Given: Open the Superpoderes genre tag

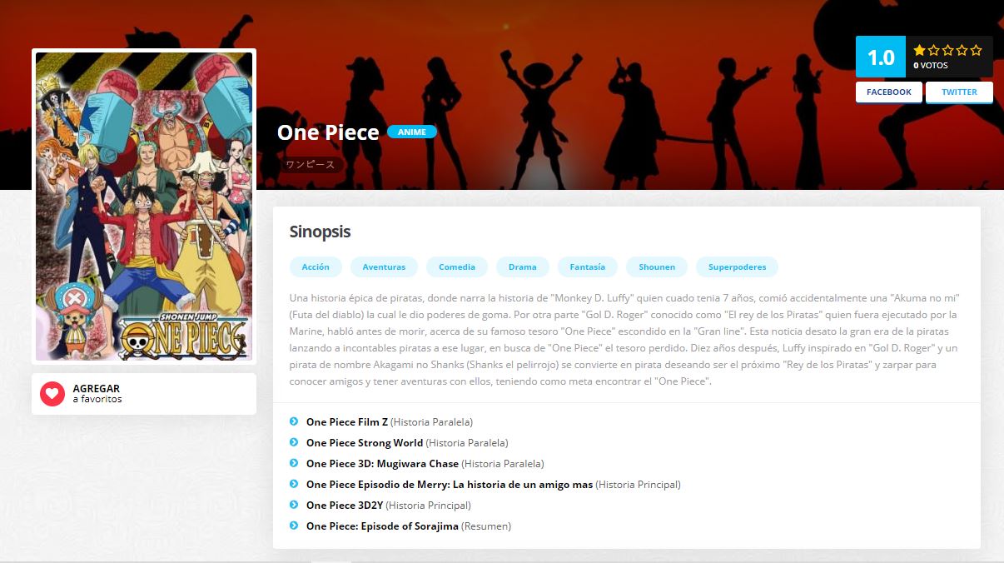Looking at the screenshot, I should click(737, 267).
